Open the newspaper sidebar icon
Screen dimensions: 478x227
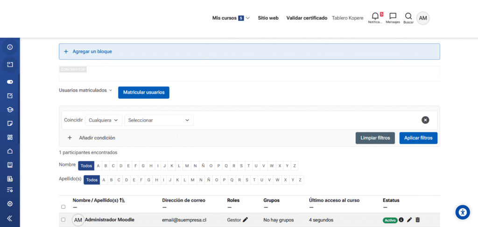[10, 179]
